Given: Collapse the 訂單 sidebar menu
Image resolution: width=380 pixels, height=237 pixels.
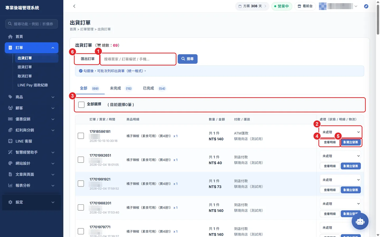Looking at the screenshot, I should pos(53,48).
